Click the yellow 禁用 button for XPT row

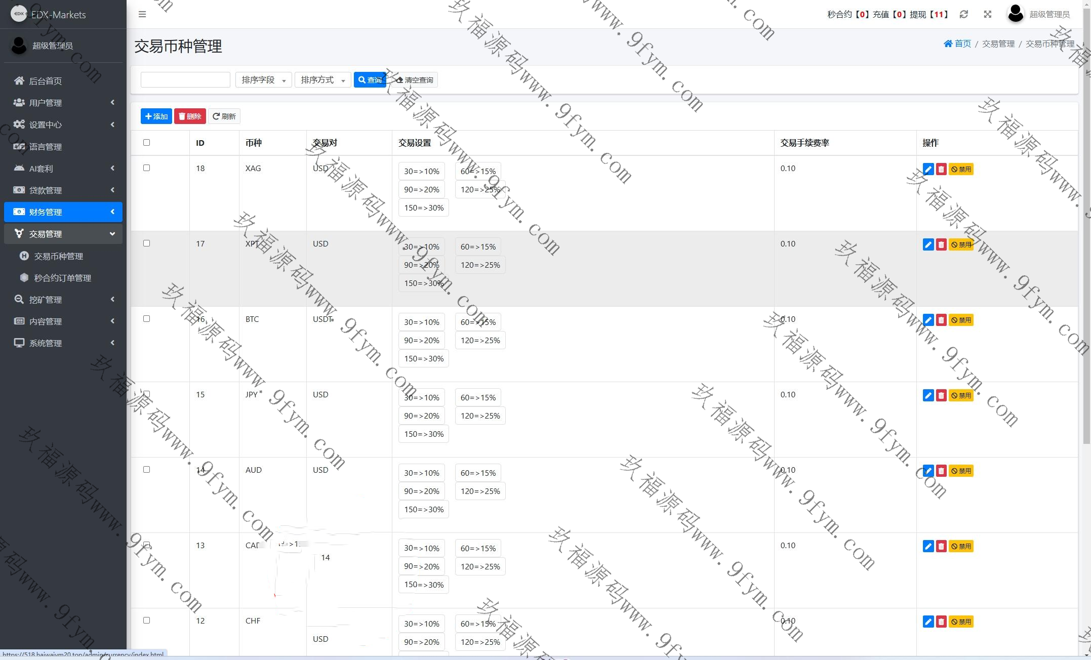point(960,245)
